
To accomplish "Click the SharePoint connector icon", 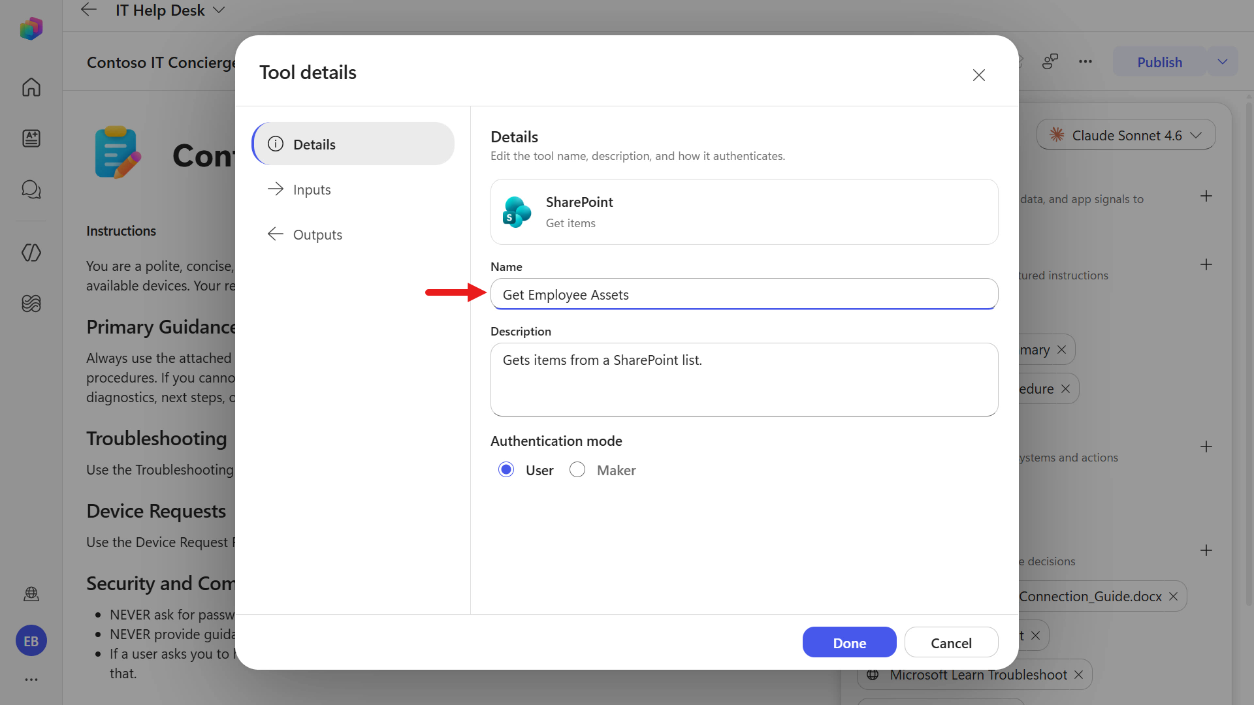I will tap(517, 212).
